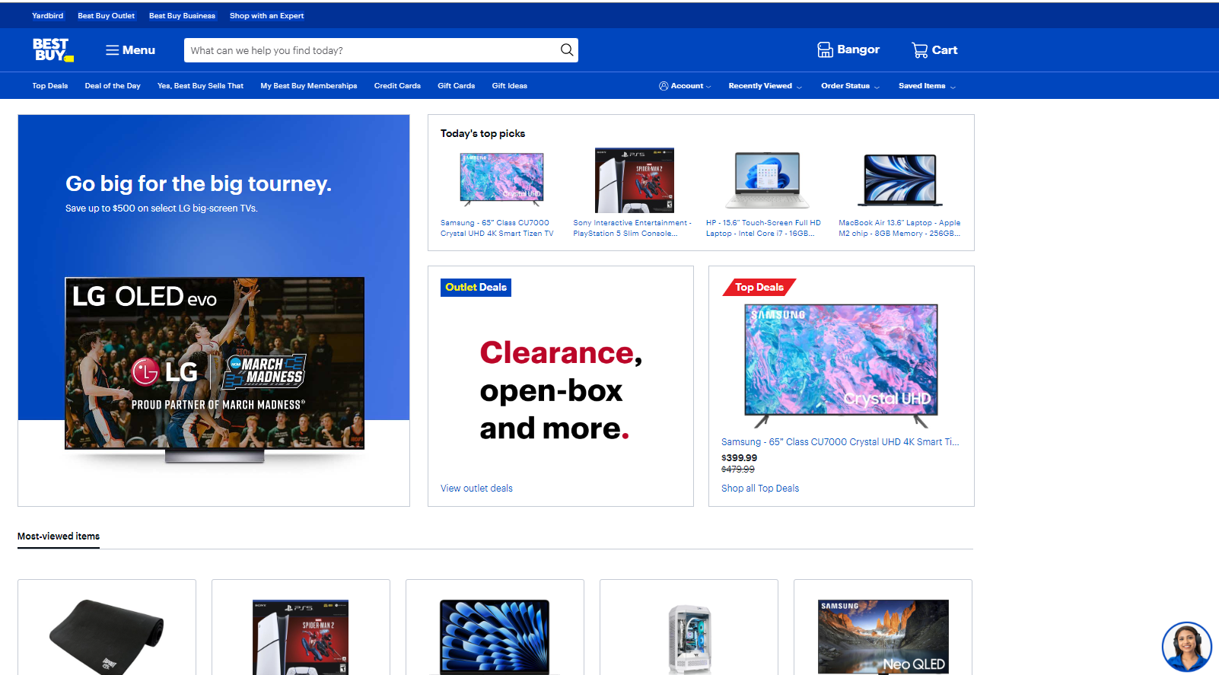The height and width of the screenshot is (675, 1219).
Task: Click Shop all Top Deals link
Action: 759,489
